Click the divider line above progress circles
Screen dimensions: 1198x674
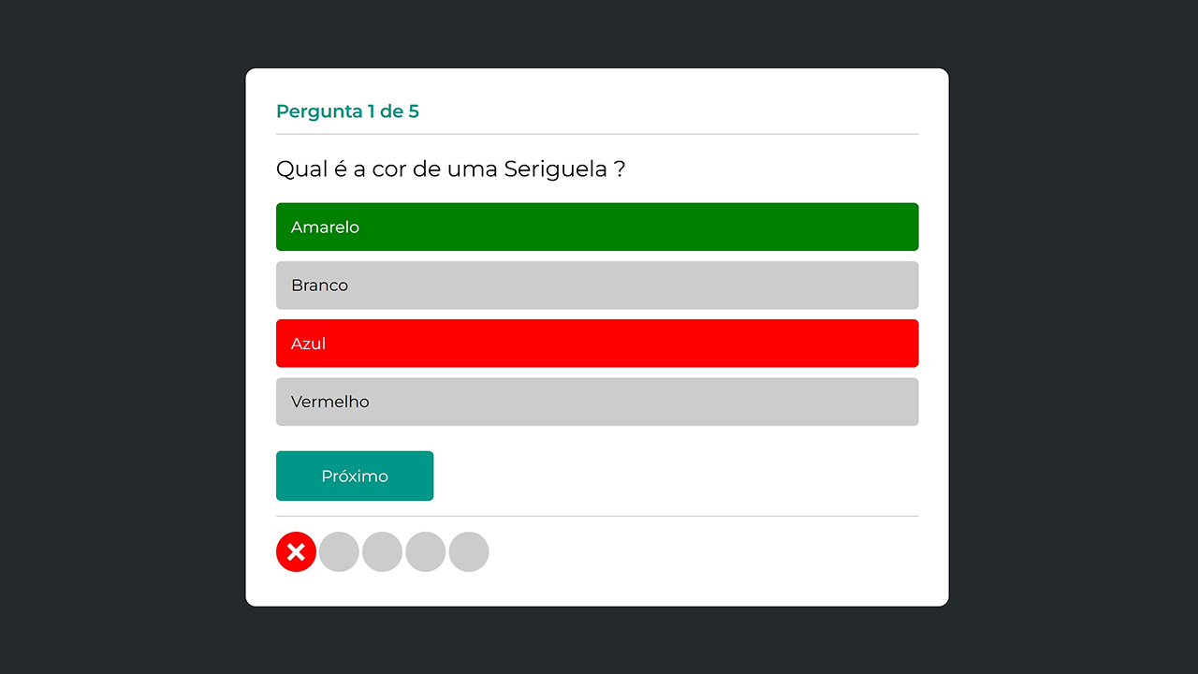597,516
